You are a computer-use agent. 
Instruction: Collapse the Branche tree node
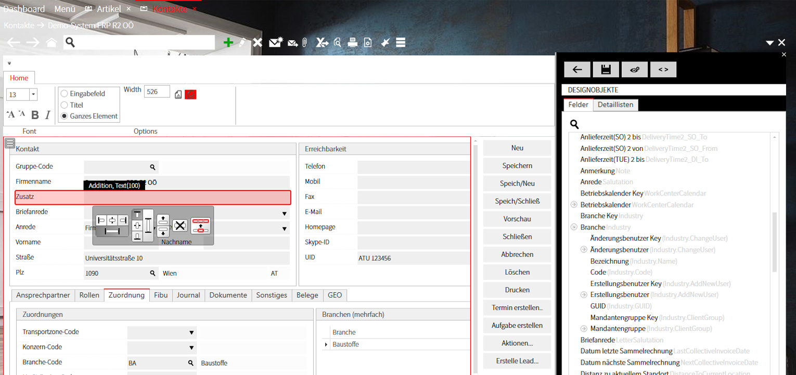point(574,227)
